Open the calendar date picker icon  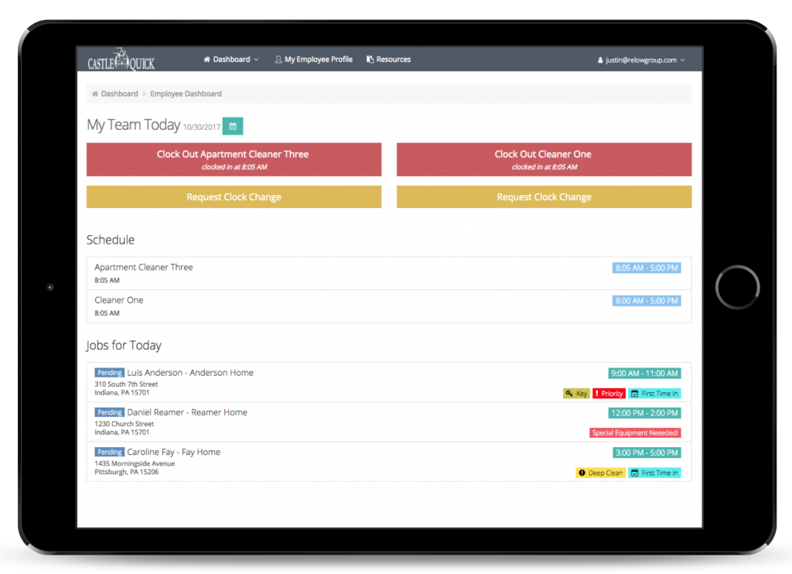click(x=232, y=126)
